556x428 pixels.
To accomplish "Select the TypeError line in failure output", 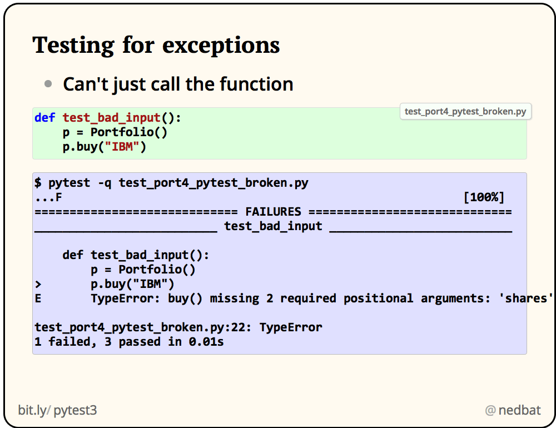I will tap(278, 298).
